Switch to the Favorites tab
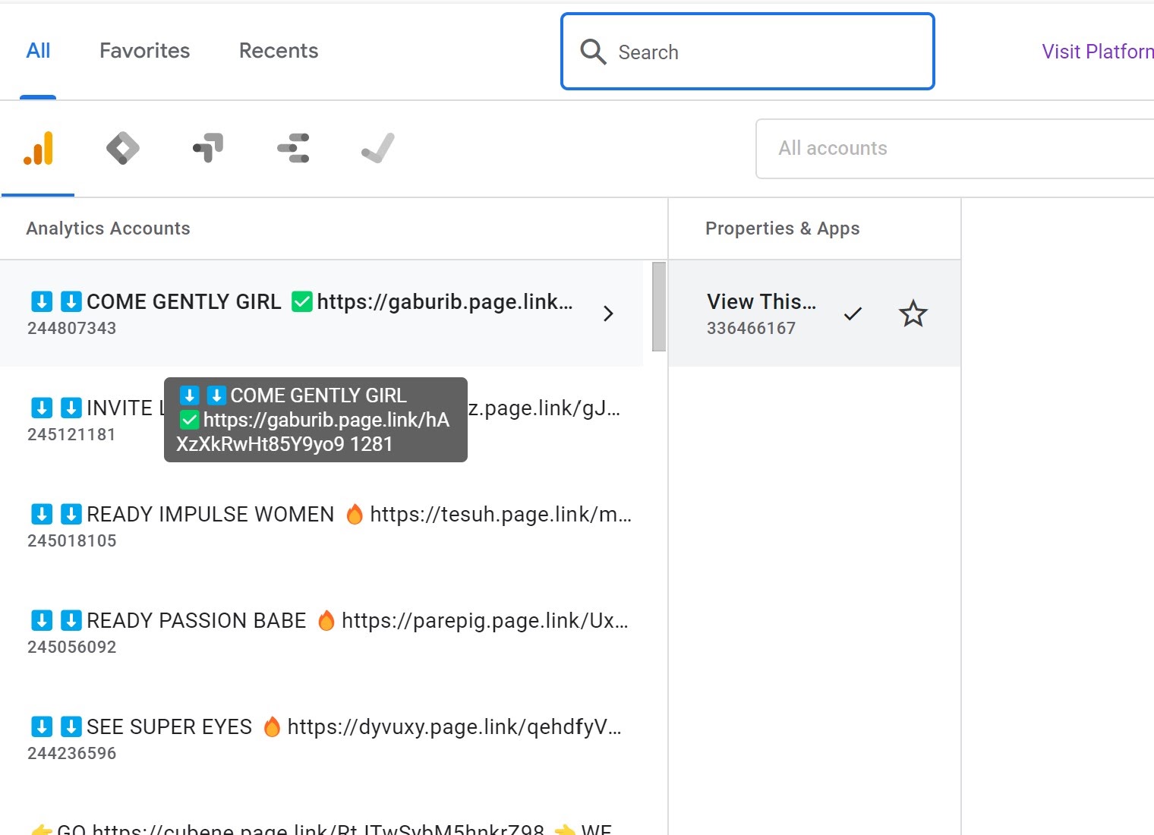The height and width of the screenshot is (835, 1154). (145, 51)
